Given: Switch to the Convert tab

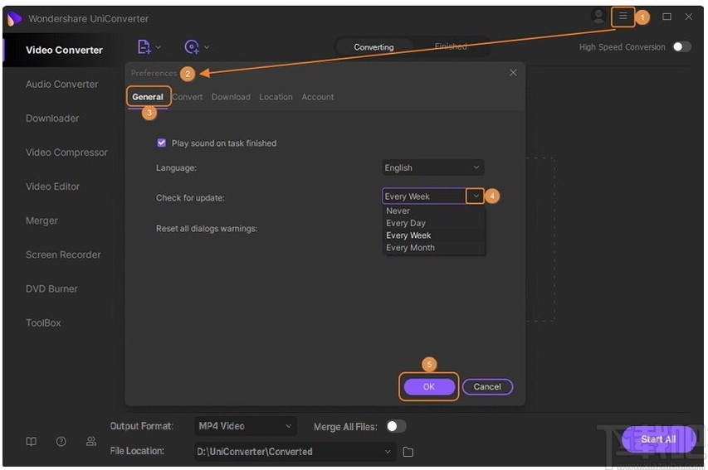Looking at the screenshot, I should [188, 97].
